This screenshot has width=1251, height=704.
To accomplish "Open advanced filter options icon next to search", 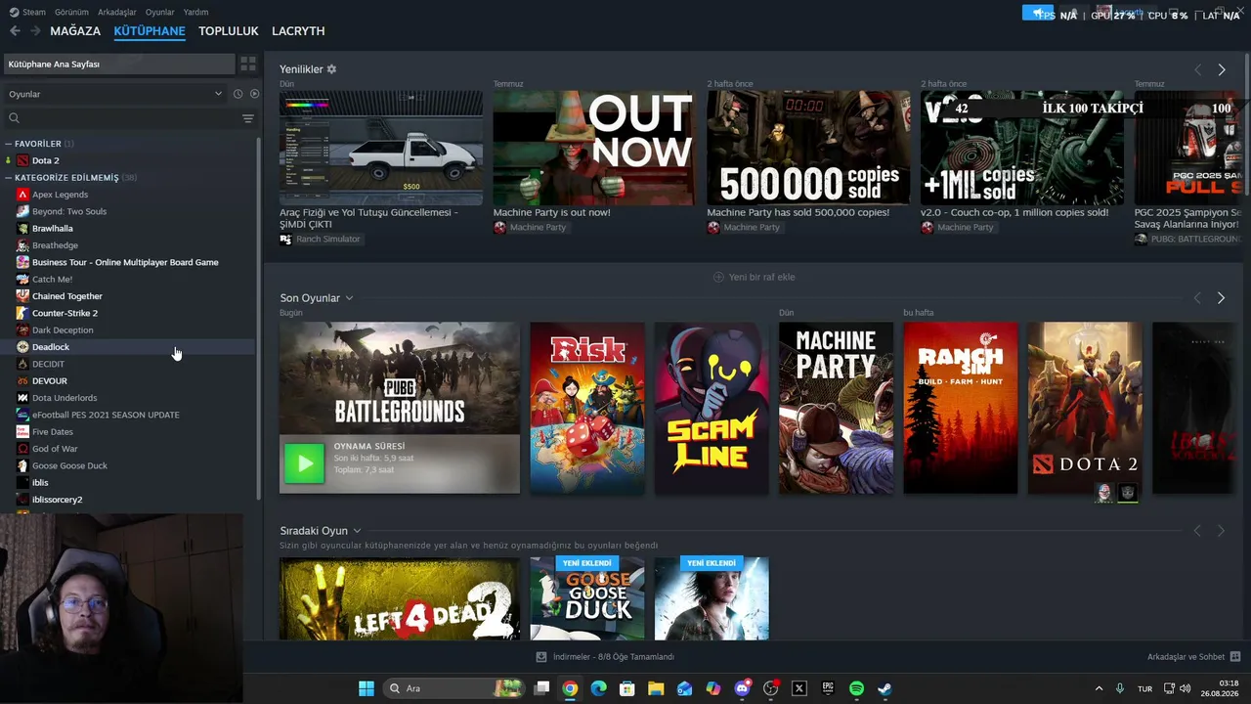I will click(248, 118).
